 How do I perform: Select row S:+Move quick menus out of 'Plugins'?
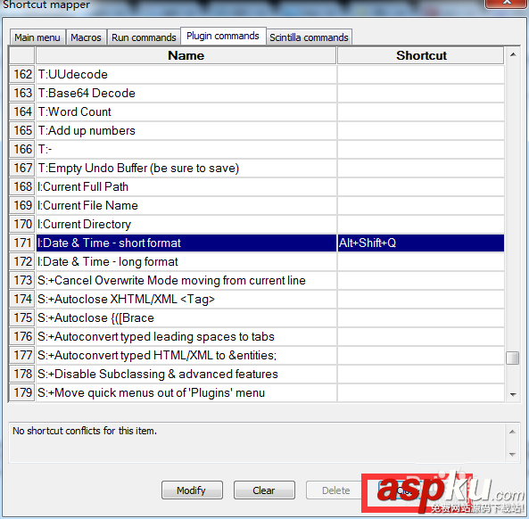coord(257,392)
